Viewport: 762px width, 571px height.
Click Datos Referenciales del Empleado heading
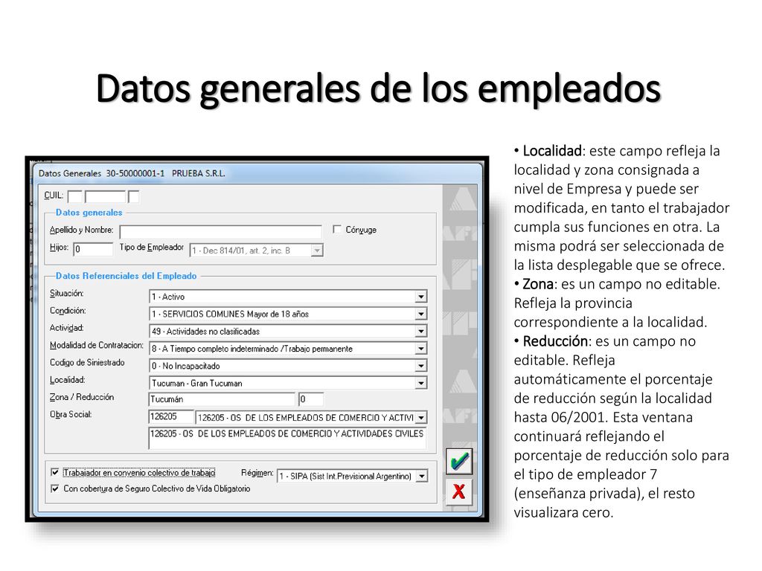[126, 276]
